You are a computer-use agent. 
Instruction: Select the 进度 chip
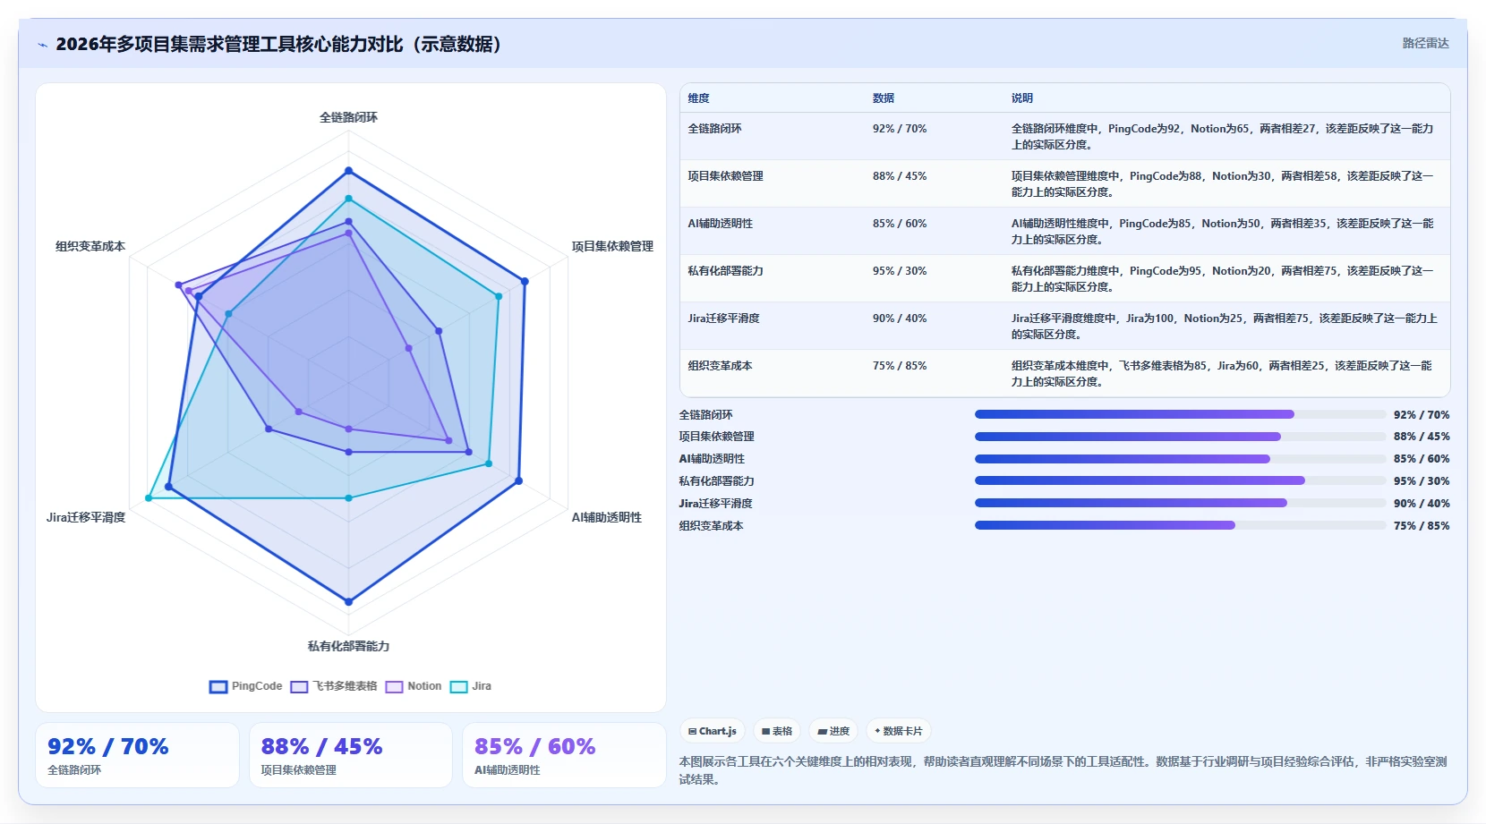(833, 731)
